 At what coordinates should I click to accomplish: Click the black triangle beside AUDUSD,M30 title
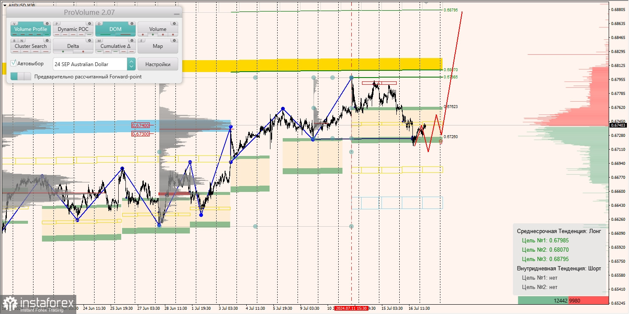[x=5, y=6]
